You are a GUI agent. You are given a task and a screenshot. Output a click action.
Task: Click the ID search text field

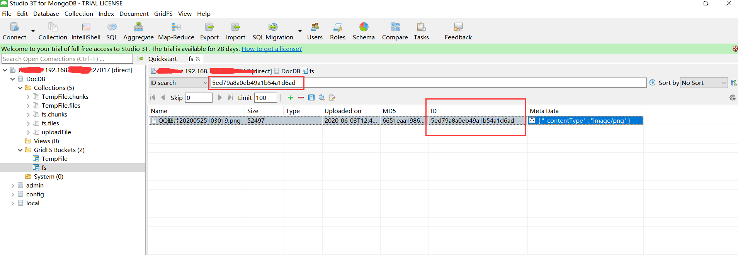point(428,83)
